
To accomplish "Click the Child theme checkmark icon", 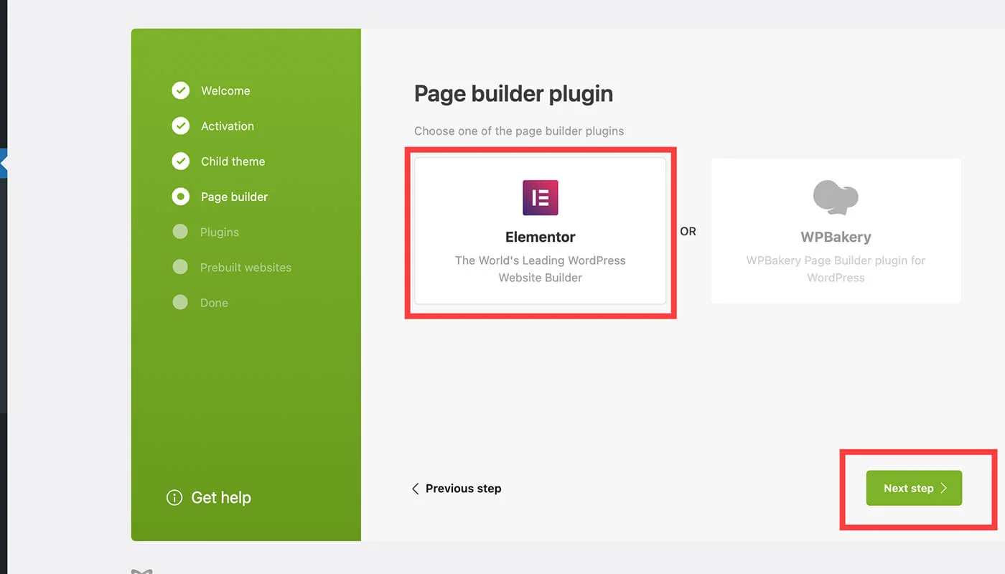I will coord(180,161).
